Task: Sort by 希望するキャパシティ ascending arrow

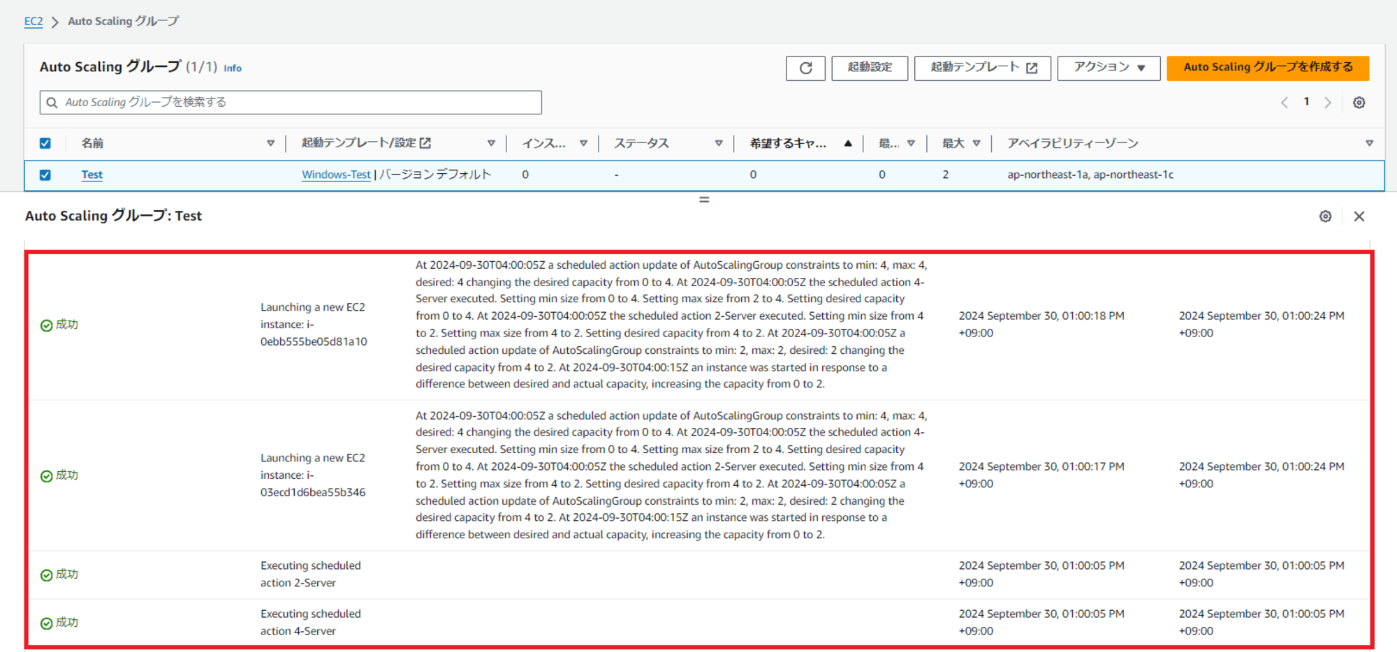Action: [x=848, y=143]
